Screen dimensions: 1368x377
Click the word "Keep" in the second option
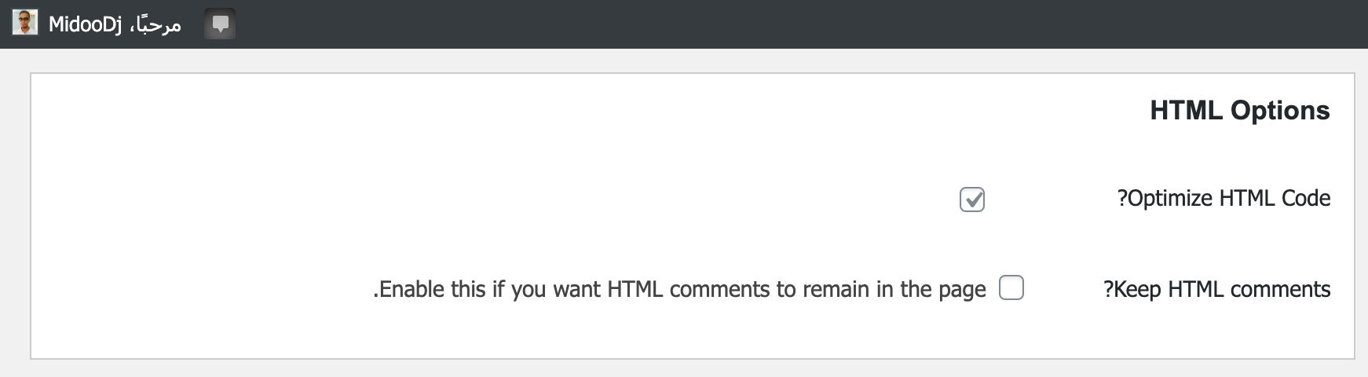tap(1137, 290)
